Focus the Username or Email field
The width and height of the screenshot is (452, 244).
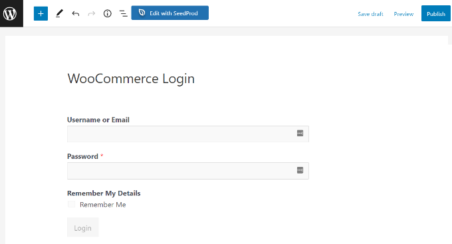click(188, 134)
